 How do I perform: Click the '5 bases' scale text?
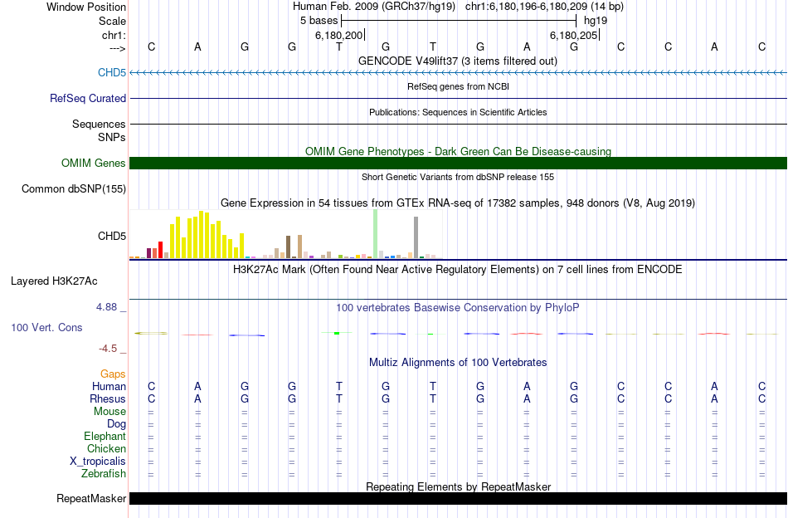pos(319,21)
